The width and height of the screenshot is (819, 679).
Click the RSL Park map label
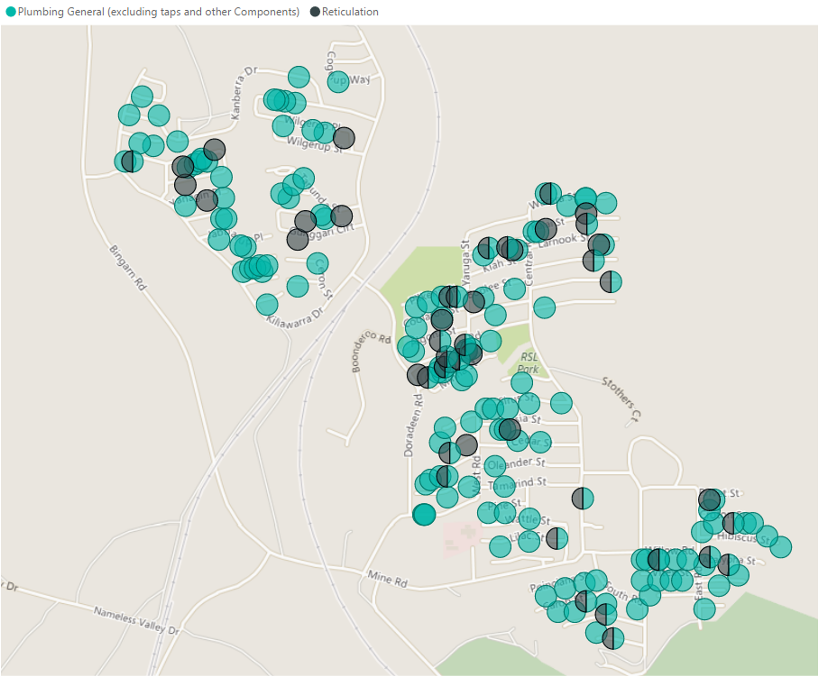coord(528,363)
